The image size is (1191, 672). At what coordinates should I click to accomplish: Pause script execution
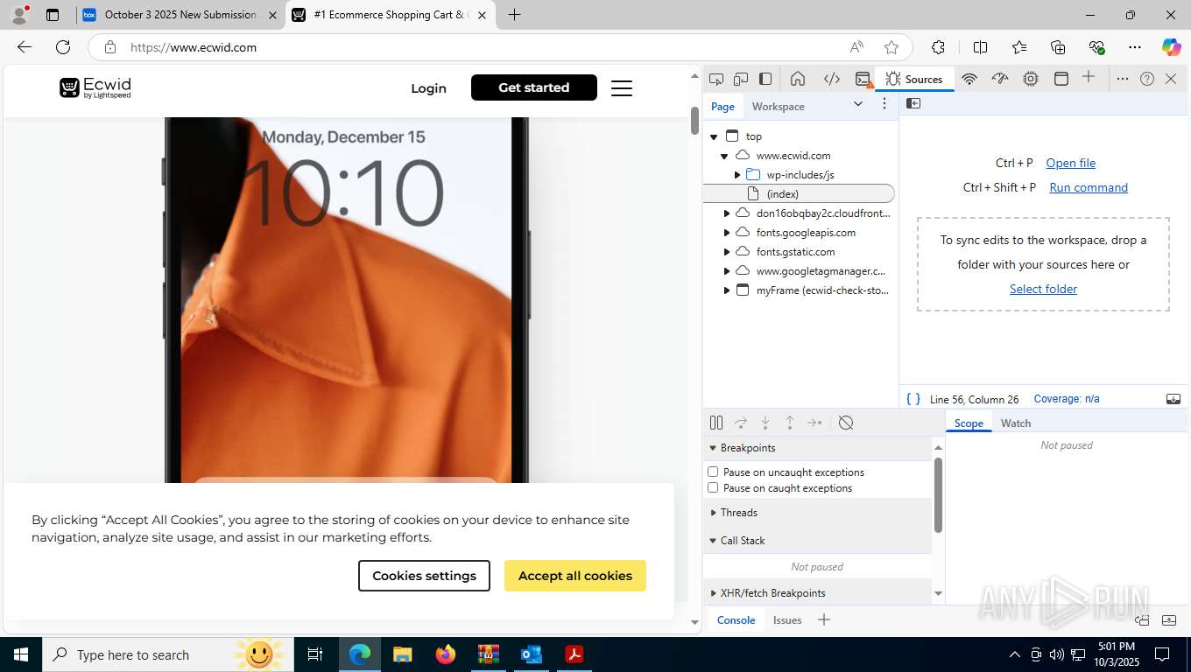point(716,423)
